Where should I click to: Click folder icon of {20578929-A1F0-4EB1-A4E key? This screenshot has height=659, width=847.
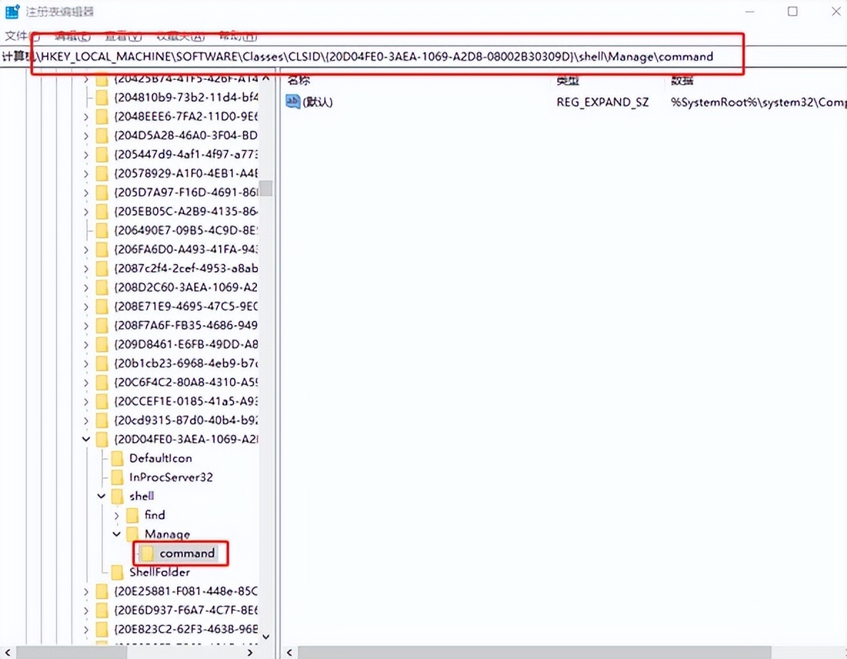click(x=101, y=173)
